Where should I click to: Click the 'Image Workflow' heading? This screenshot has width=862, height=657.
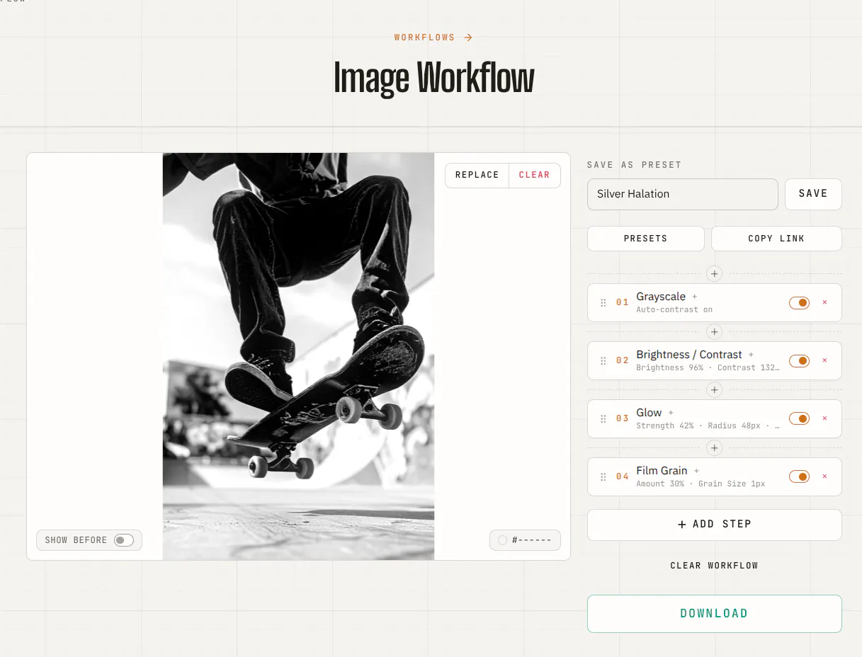coord(433,79)
